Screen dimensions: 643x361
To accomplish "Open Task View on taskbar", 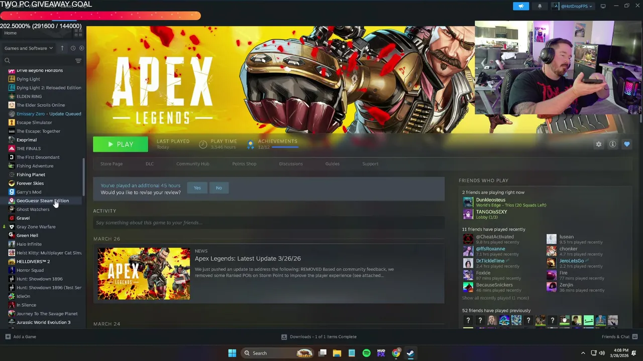I will pos(323,353).
